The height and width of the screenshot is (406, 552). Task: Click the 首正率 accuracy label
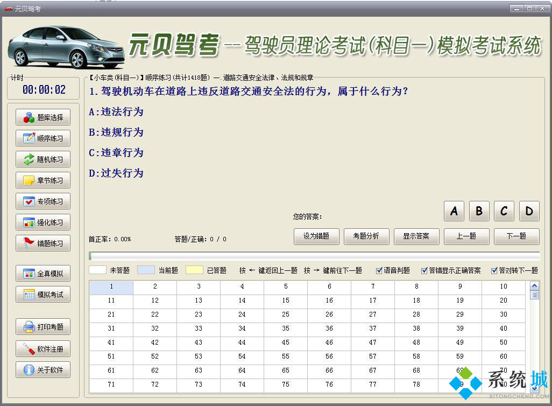tap(110, 239)
